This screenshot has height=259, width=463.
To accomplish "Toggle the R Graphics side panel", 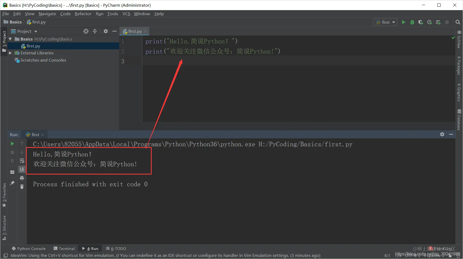I will tap(459, 92).
